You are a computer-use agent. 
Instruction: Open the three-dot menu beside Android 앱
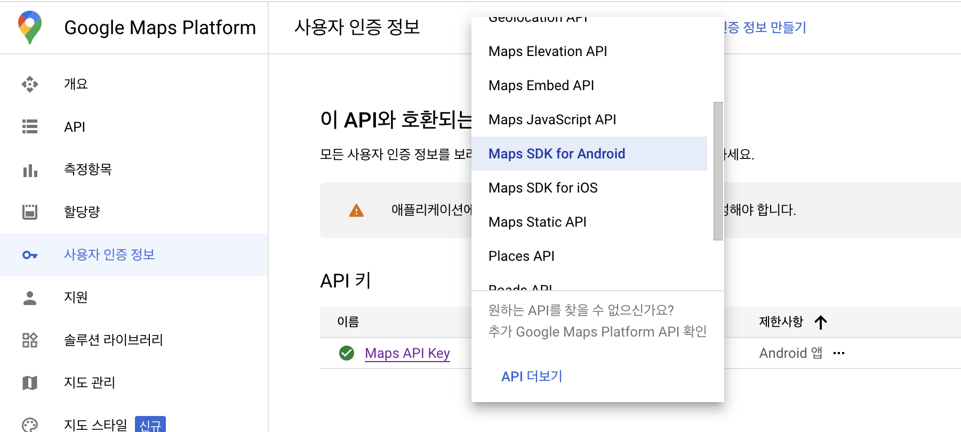pos(839,353)
